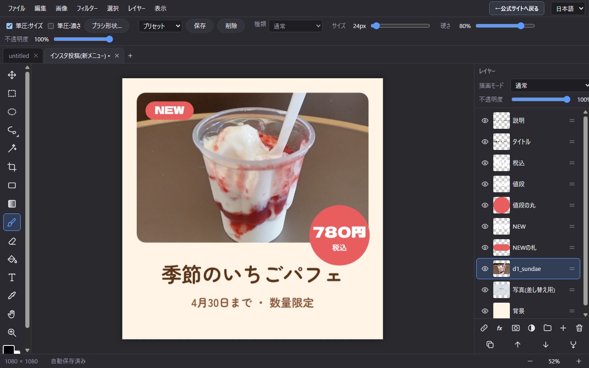The width and height of the screenshot is (589, 368).
Task: Select the Gradient tool
Action: (12, 204)
